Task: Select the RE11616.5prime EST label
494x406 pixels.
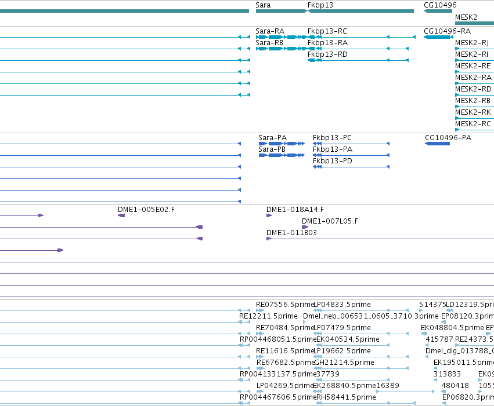Action: (x=285, y=351)
